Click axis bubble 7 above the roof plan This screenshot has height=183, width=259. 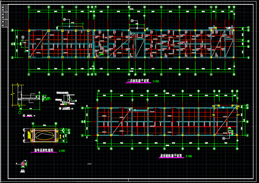(99, 91)
